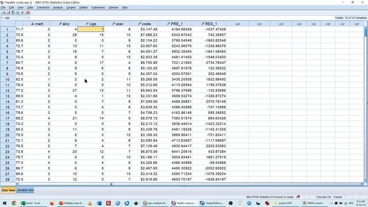Open the Analyze menu
Viewport: 368px width, 207px height.
click(57, 7)
